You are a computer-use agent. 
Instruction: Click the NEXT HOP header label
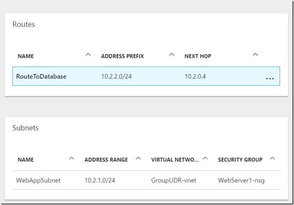click(x=198, y=56)
